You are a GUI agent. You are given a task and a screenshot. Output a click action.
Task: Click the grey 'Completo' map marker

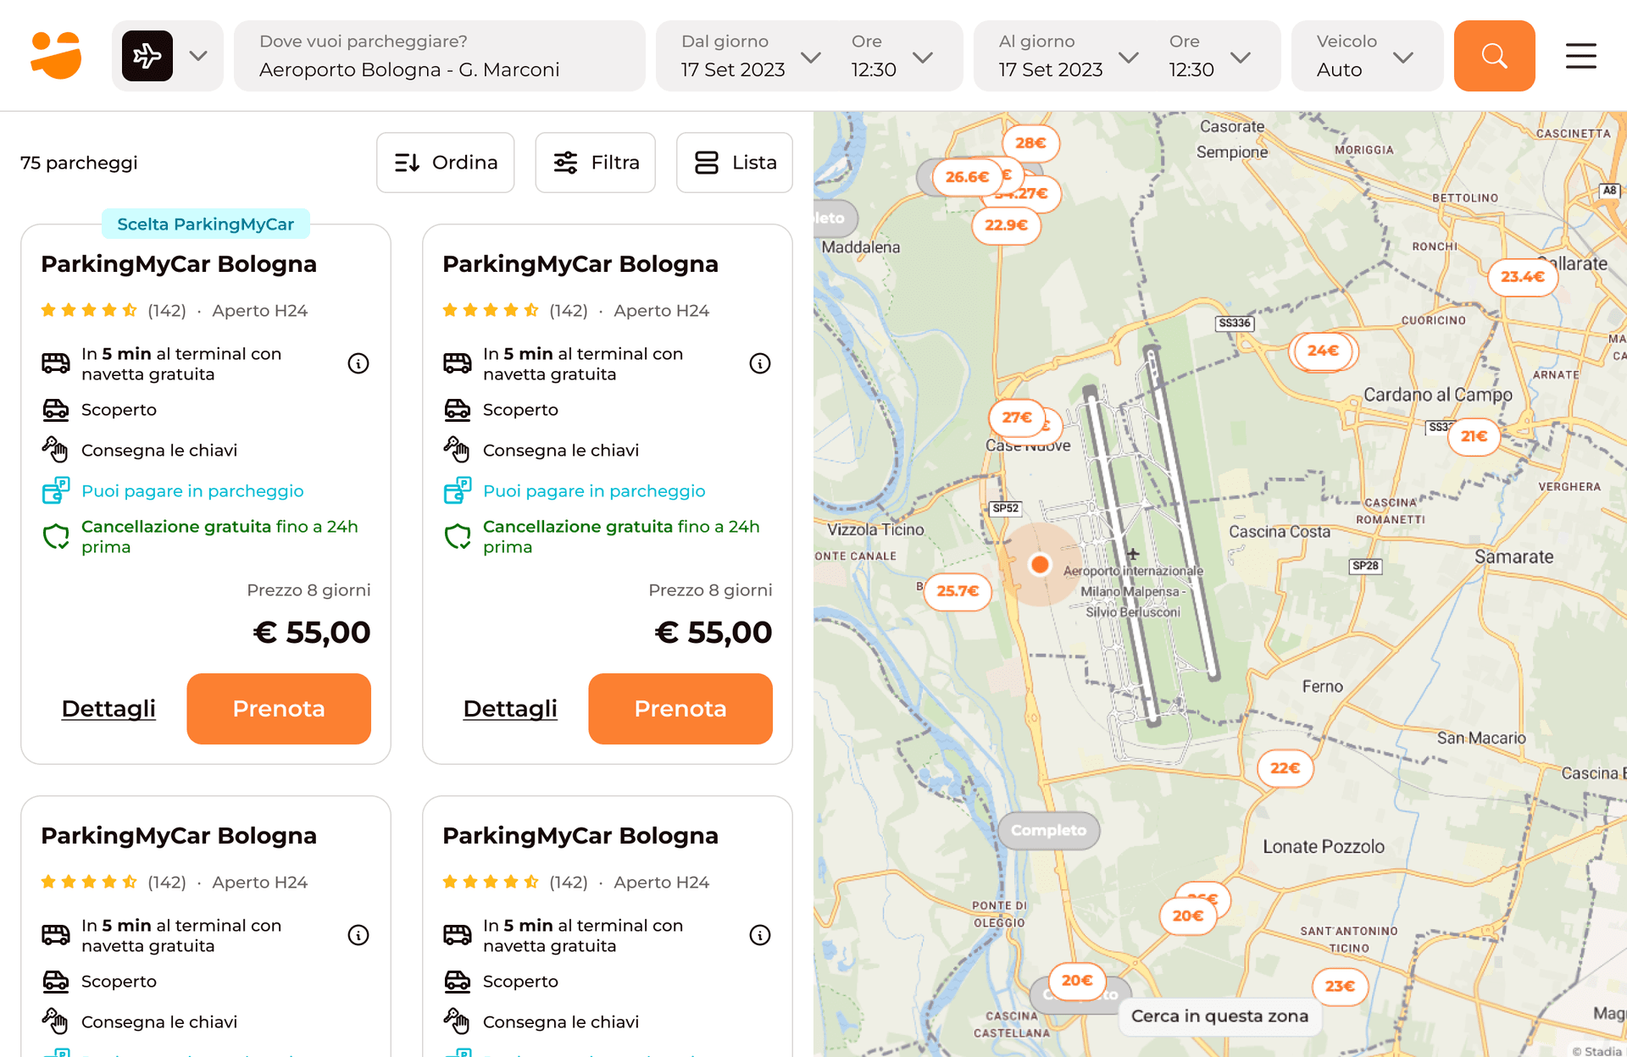pyautogui.click(x=1049, y=831)
